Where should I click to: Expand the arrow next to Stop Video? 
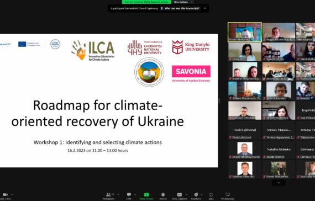click(12, 194)
